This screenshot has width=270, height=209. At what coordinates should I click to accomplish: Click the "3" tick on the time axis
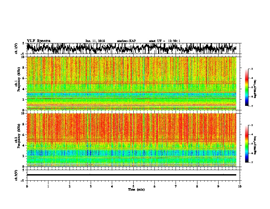tap(91, 186)
